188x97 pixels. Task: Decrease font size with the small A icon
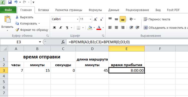click(102, 19)
